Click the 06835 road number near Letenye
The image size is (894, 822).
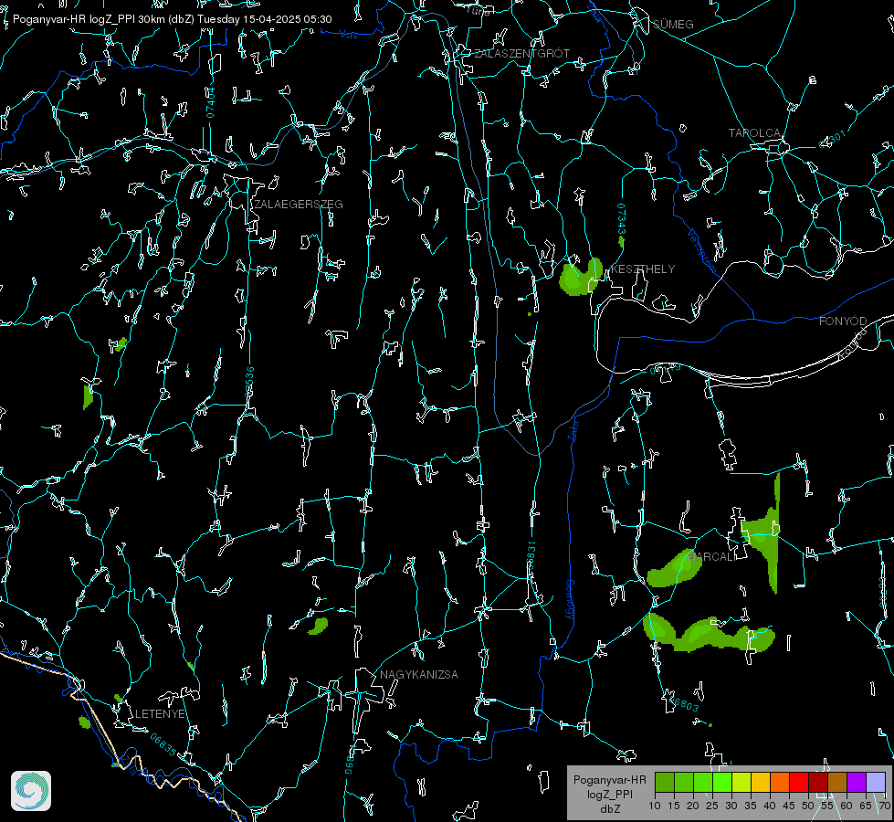[163, 744]
